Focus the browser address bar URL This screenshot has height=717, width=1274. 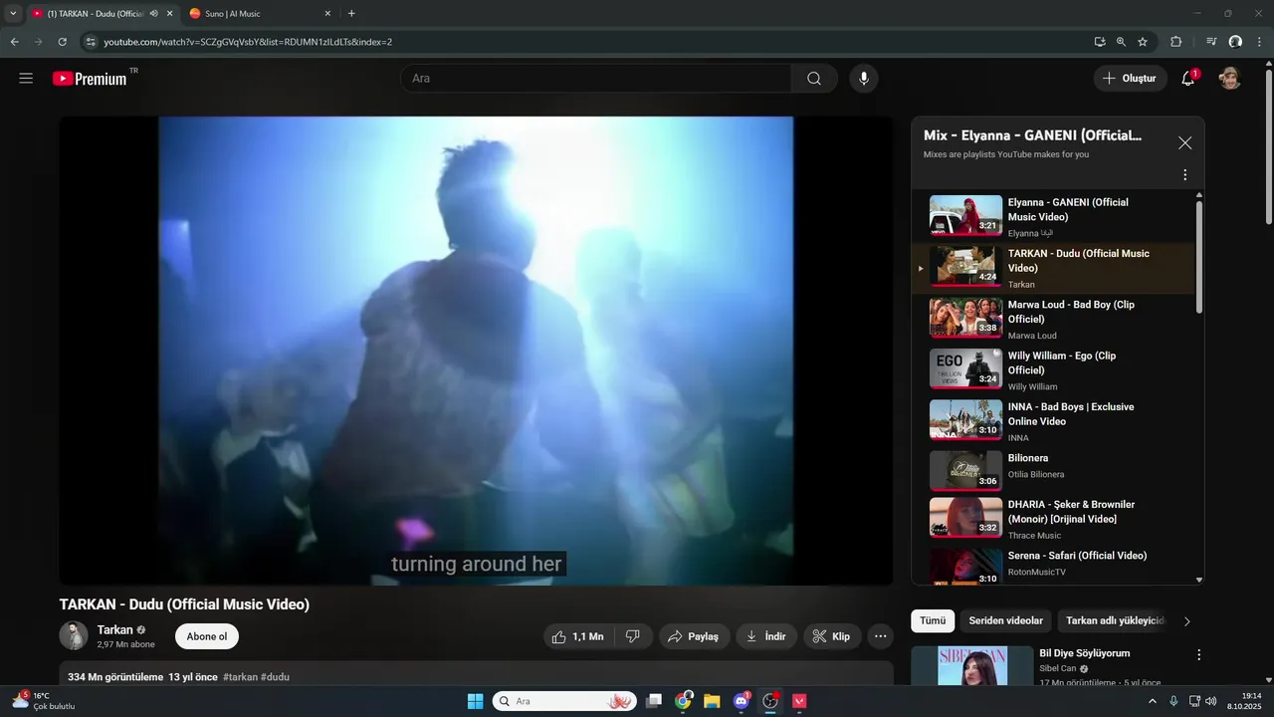click(x=248, y=42)
